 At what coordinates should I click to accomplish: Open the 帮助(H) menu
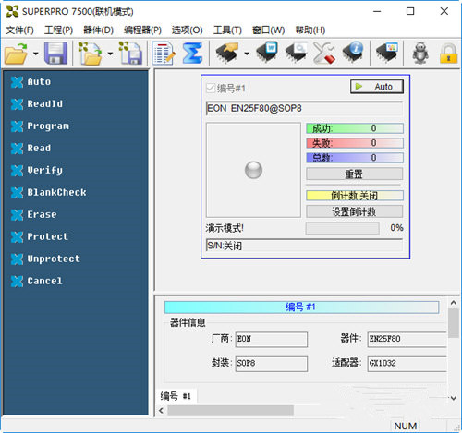[310, 30]
